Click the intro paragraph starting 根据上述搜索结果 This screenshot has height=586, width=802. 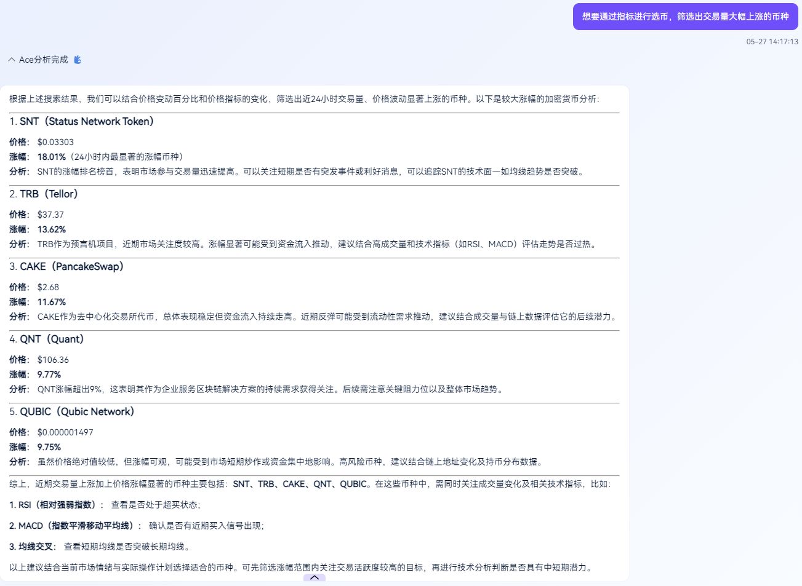pyautogui.click(x=305, y=99)
